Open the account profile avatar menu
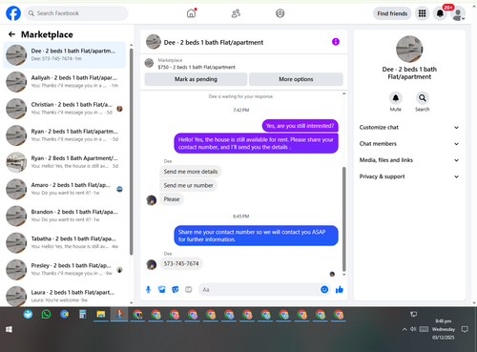 click(x=458, y=14)
